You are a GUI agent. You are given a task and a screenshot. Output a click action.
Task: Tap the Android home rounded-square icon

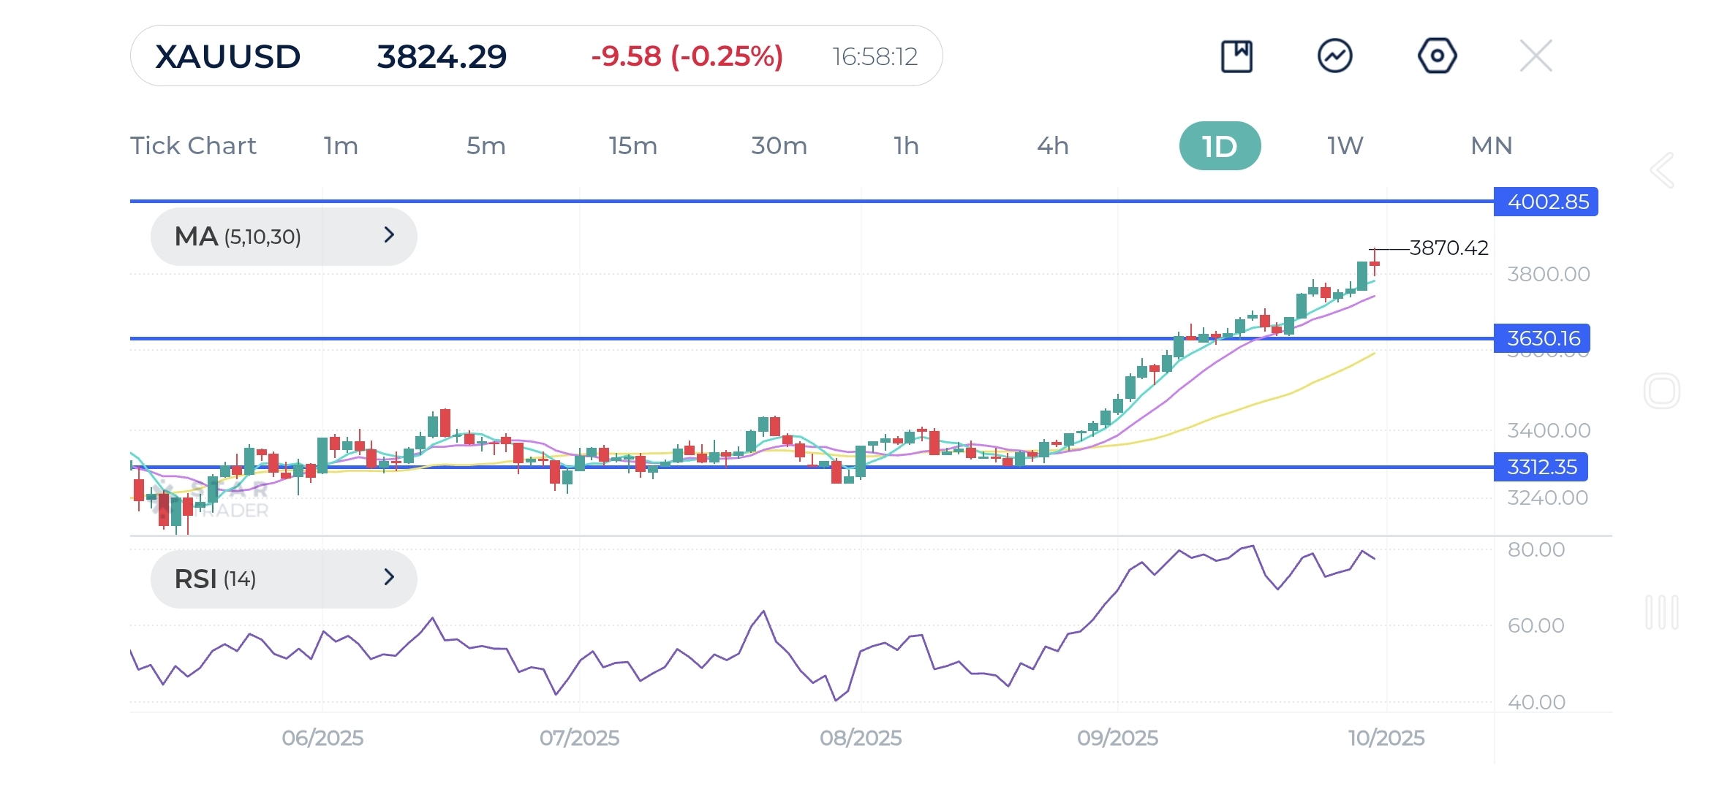click(1661, 391)
